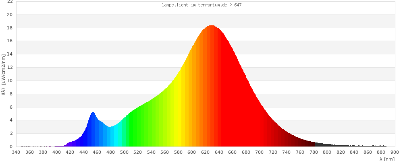Image resolution: width=403 pixels, height=161 pixels.
Task: Click the 700 x-axis tick label
Action: coord(260,152)
